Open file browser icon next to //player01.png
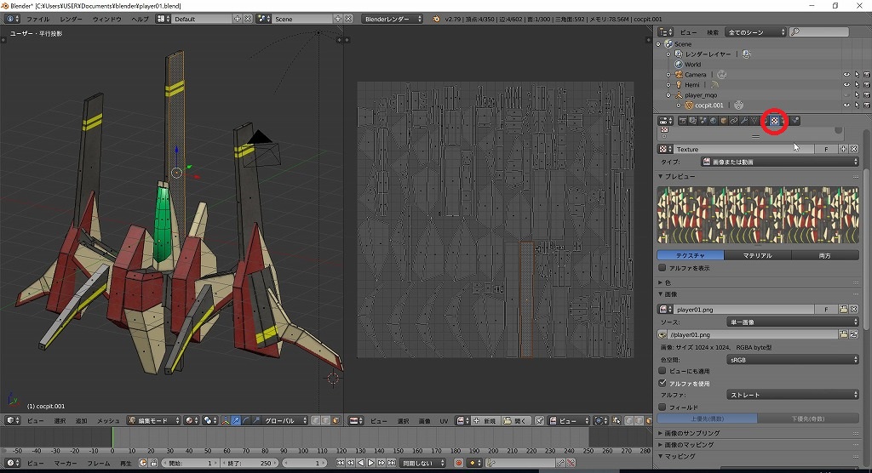872x473 pixels. 843,335
